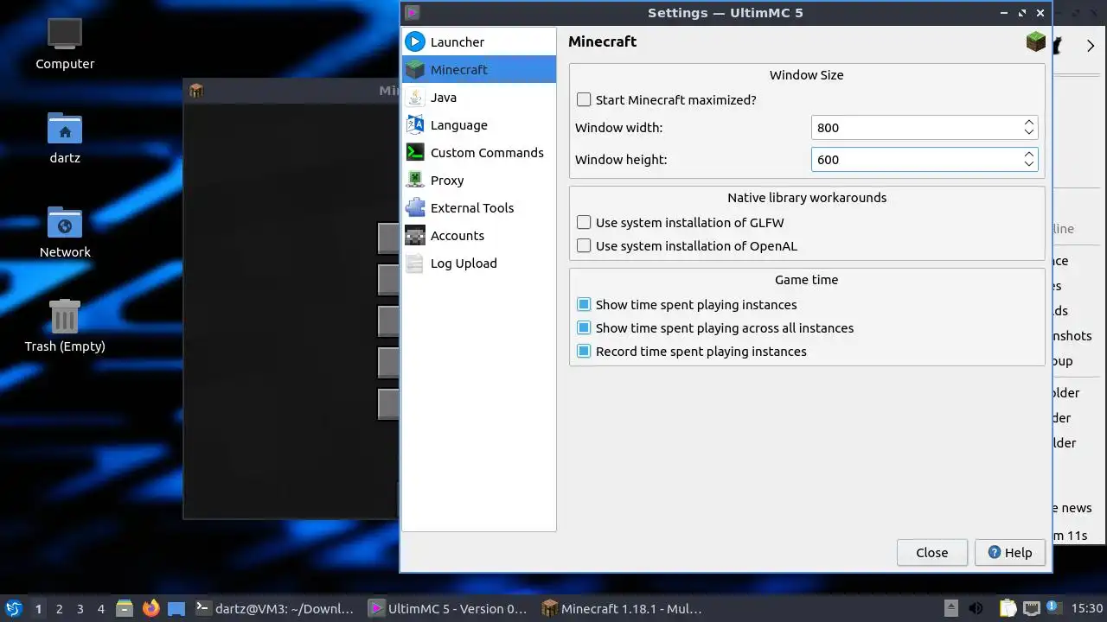The height and width of the screenshot is (622, 1107).
Task: Open the clipboard manager tray icon
Action: coord(1008,608)
